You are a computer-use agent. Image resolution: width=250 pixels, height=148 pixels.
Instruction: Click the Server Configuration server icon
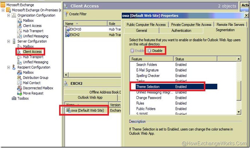coord(14,41)
